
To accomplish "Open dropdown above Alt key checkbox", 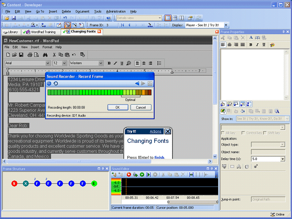I will coord(283,127).
